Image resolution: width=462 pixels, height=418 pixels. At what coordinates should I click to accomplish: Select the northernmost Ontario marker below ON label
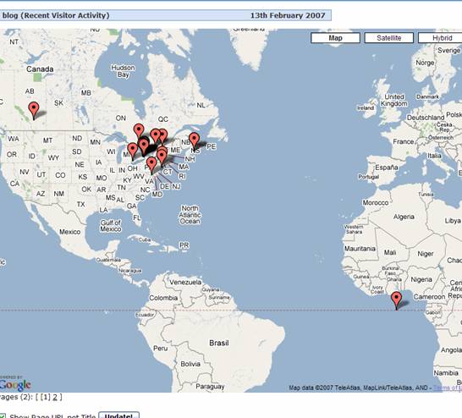coord(139,131)
